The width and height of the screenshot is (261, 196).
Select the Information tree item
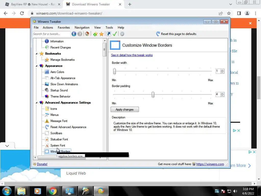click(57, 41)
